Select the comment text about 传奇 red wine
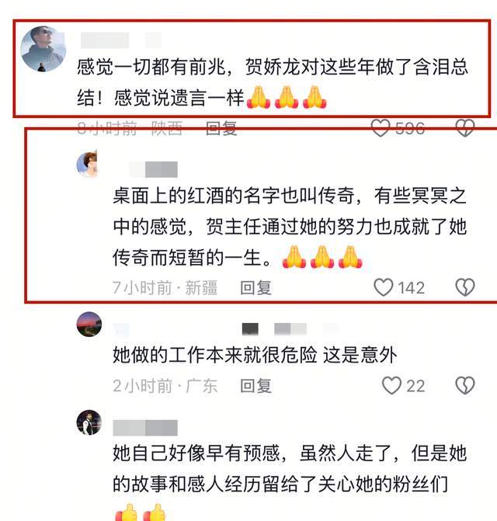 tap(290, 227)
